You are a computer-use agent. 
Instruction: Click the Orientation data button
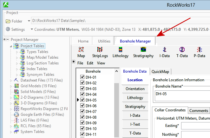tap(135, 89)
